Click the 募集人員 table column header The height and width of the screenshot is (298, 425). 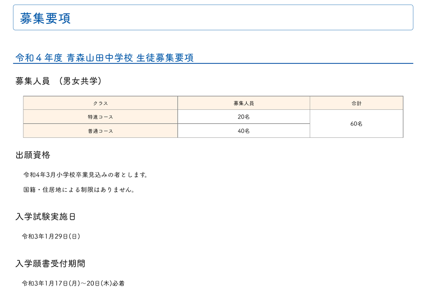click(244, 103)
